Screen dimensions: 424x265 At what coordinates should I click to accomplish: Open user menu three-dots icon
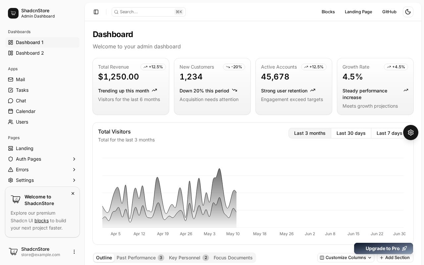click(74, 252)
